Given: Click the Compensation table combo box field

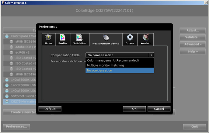Looking at the screenshot, I should click(x=120, y=55).
